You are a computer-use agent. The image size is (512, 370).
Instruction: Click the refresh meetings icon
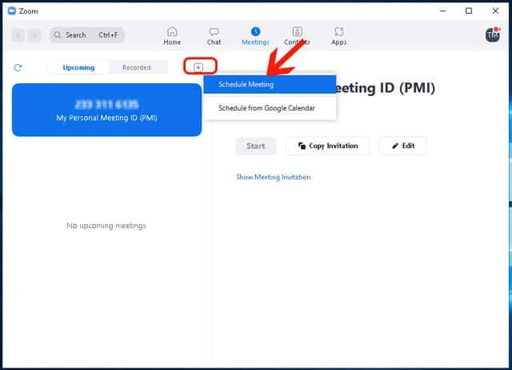click(18, 67)
